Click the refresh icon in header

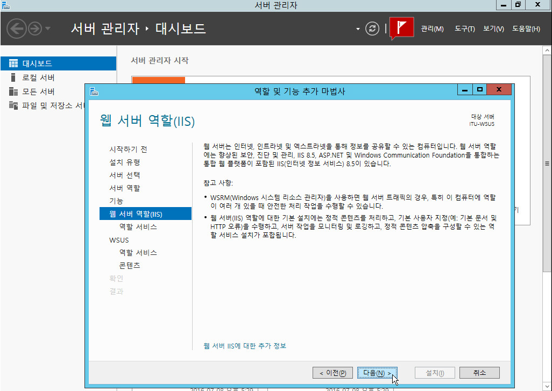(372, 29)
